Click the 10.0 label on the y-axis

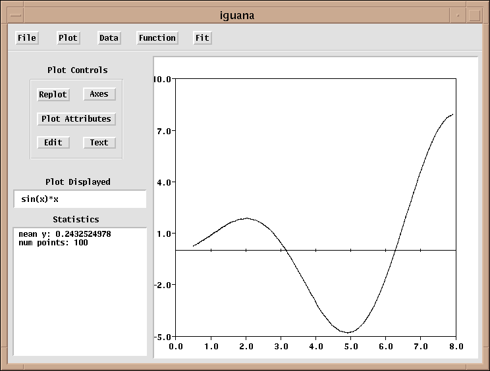162,79
